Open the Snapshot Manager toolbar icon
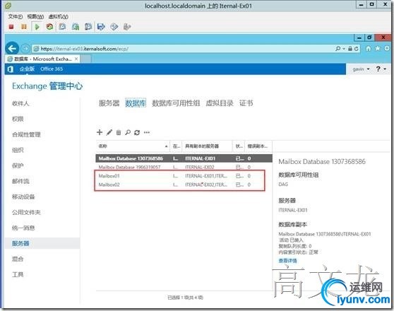The image size is (394, 311). pyautogui.click(x=88, y=26)
